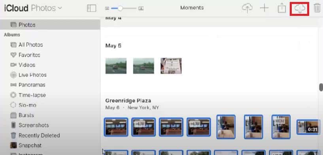323x155 pixels.
Task: Click the Snapchat album thumbnail icon
Action: 13,145
